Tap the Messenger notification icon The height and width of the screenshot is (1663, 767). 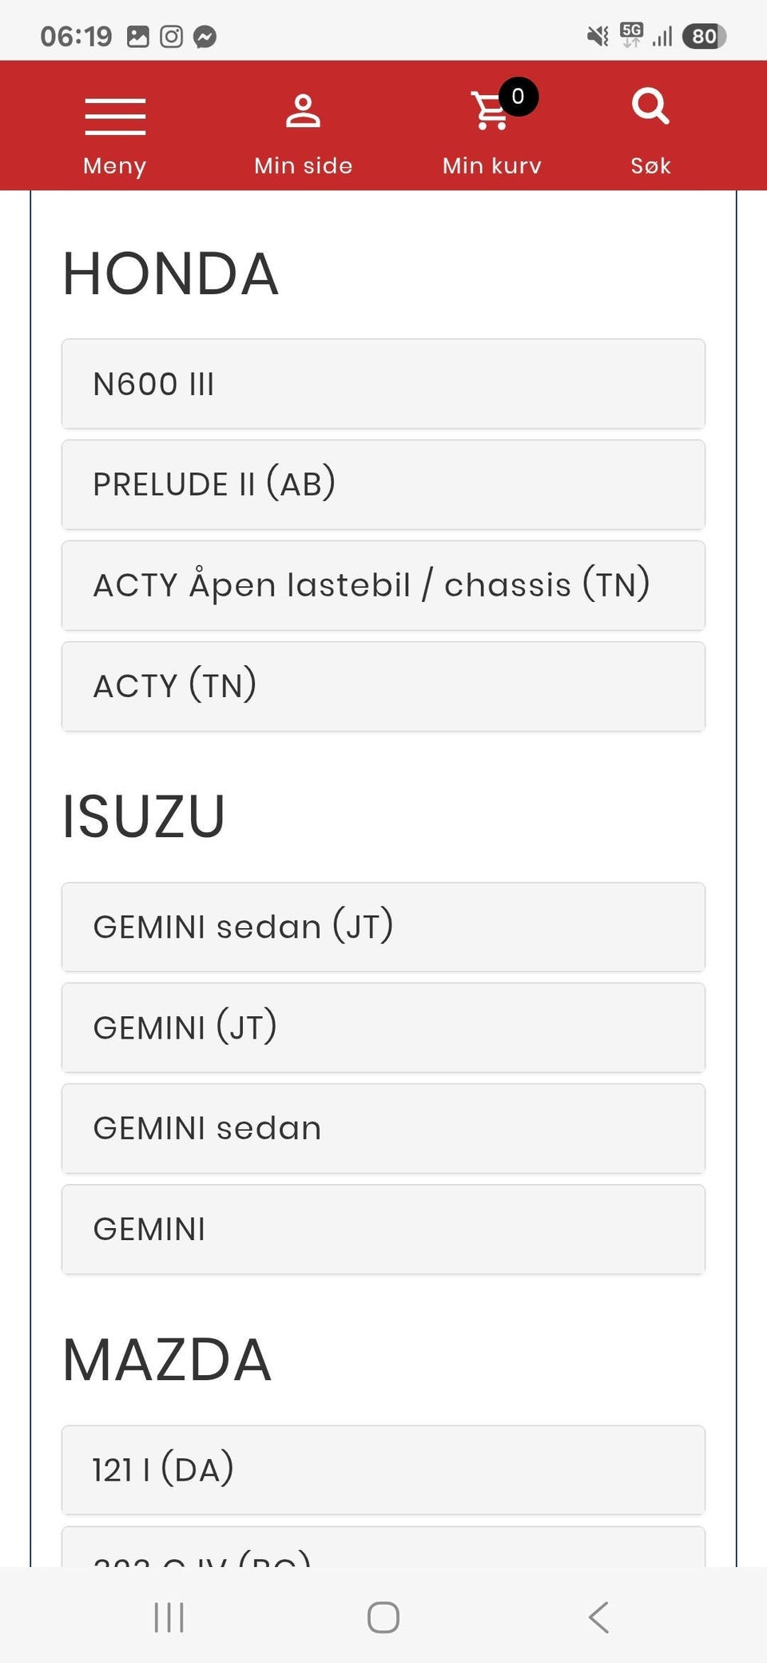205,37
